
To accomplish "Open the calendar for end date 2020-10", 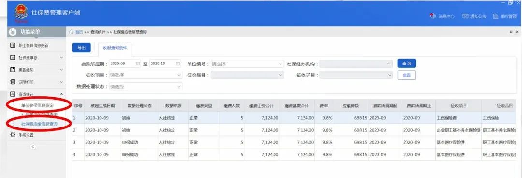I will click(178, 64).
